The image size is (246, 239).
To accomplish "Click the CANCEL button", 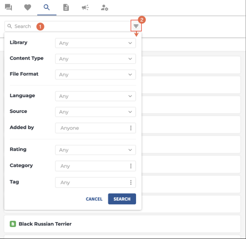I will [x=94, y=199].
